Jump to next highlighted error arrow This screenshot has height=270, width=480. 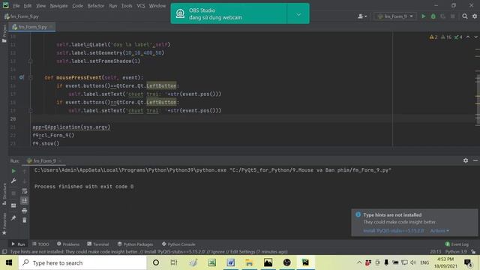tap(475, 37)
